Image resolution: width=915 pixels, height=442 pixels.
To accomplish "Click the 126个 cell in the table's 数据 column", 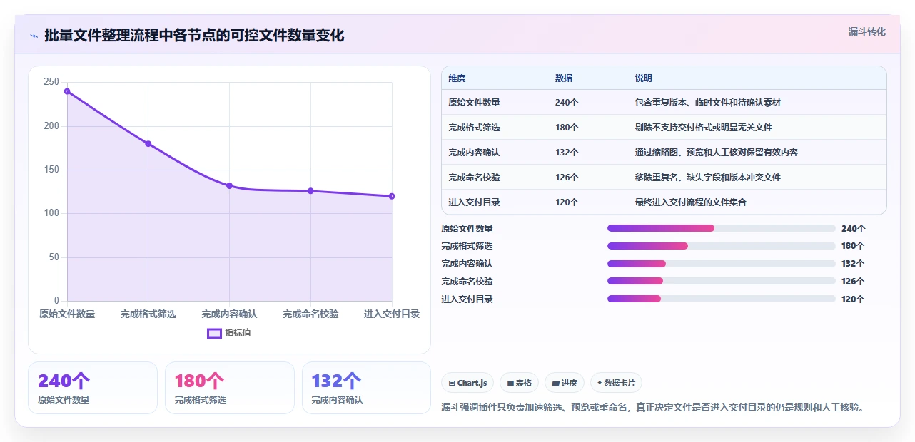I will [x=567, y=178].
